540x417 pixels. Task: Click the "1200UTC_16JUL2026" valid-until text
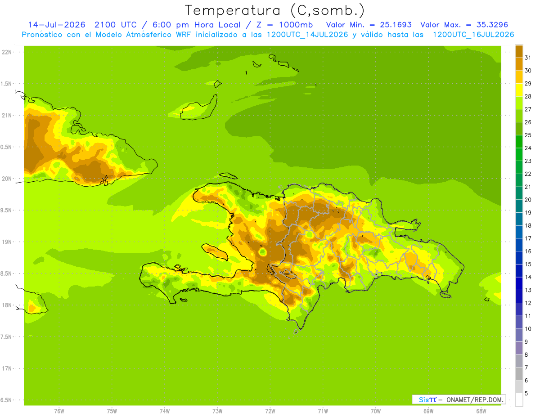[x=473, y=35]
